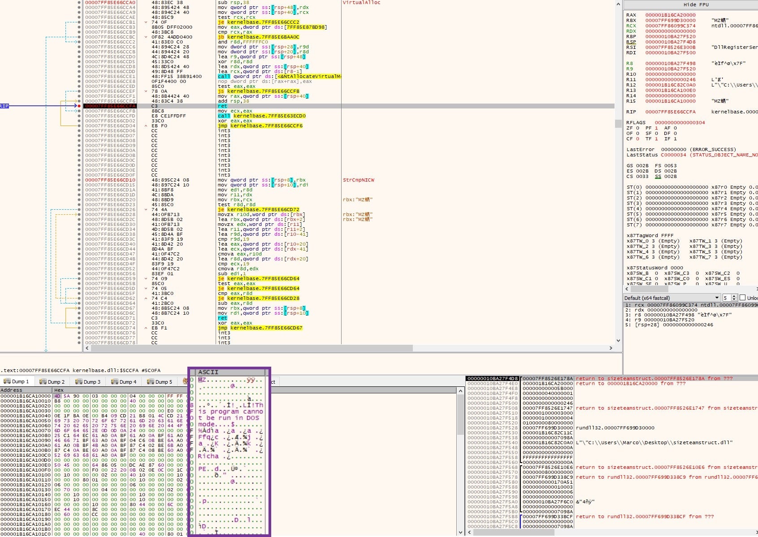
Task: Click the breakpoint dot on the RIP line
Action: coord(79,106)
